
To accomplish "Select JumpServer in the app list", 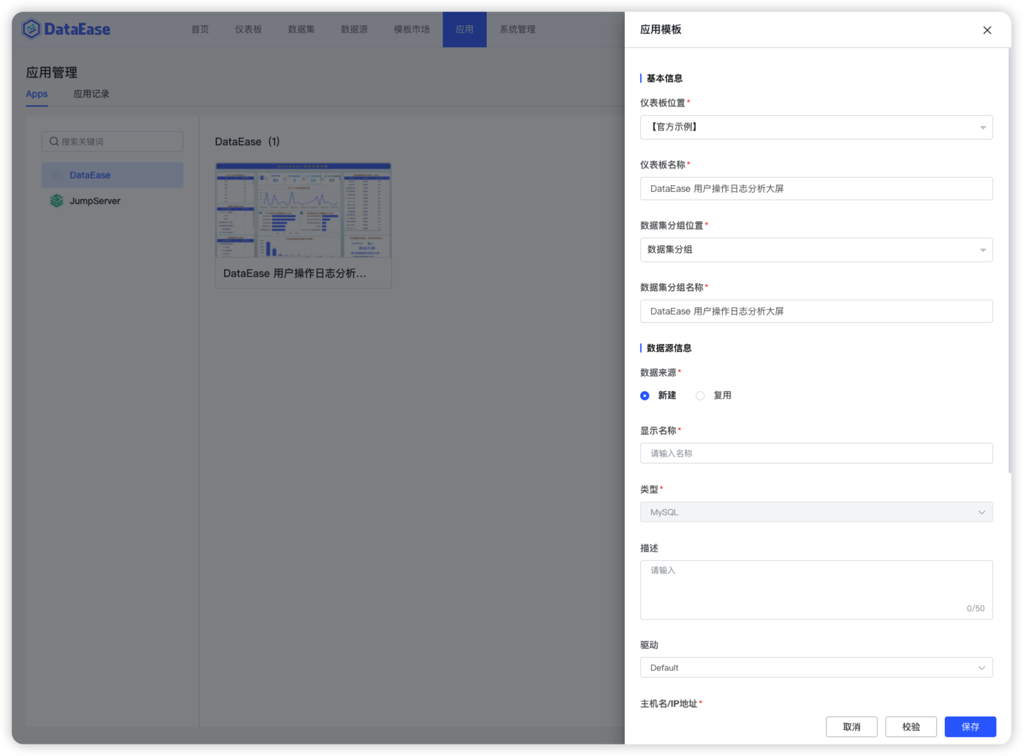I will point(112,201).
